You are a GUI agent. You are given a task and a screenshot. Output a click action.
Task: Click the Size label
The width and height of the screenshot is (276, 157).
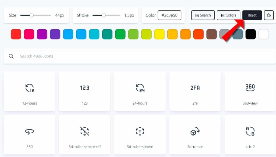point(13,15)
